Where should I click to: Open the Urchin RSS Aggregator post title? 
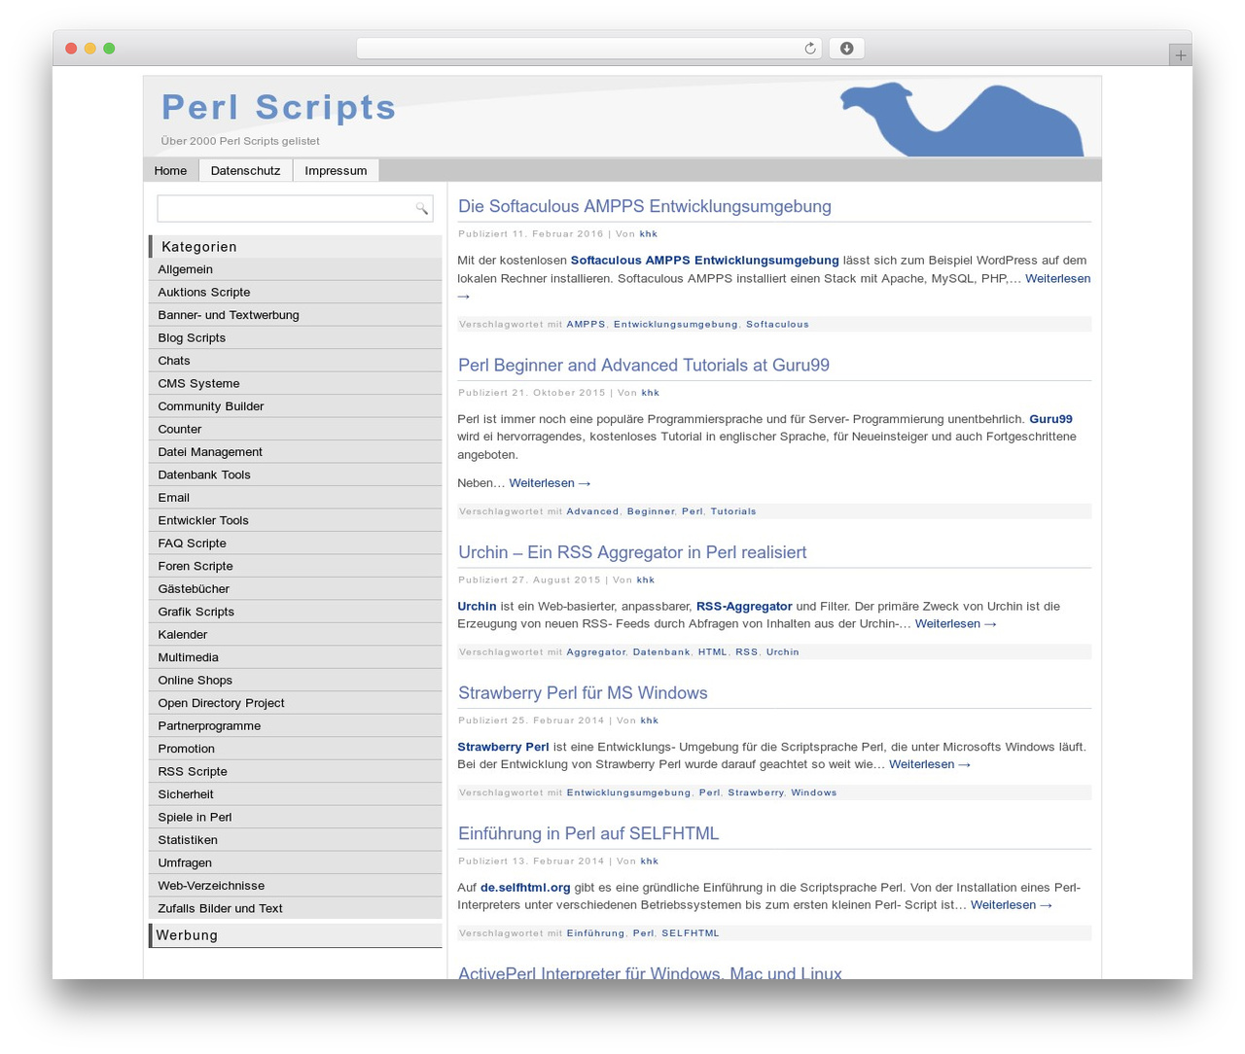[x=632, y=552]
